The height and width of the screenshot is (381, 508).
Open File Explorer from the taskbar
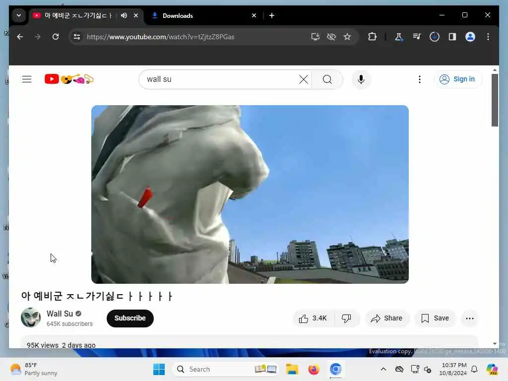pyautogui.click(x=292, y=369)
